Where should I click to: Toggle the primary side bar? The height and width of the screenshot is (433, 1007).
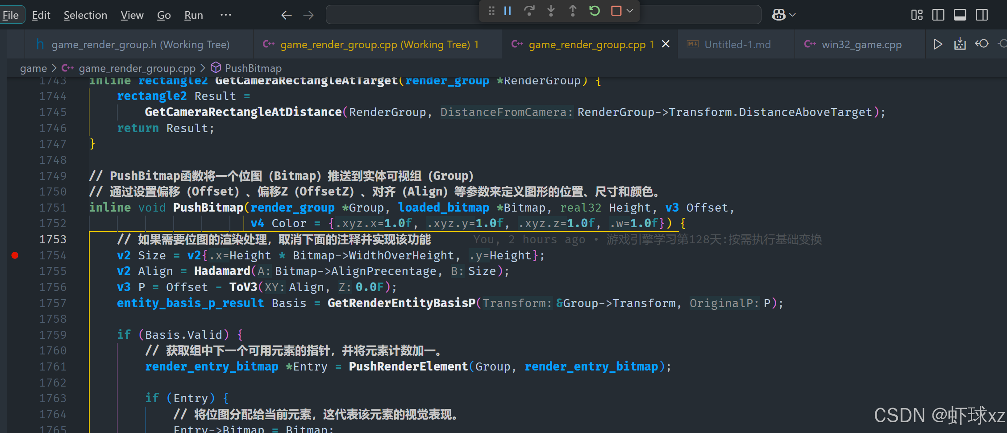point(938,15)
